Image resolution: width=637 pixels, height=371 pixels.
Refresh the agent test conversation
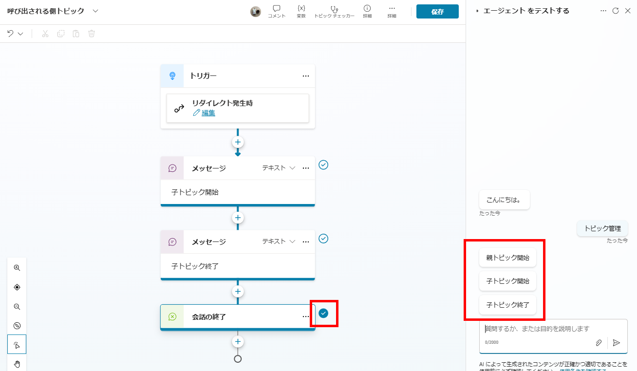coord(617,10)
